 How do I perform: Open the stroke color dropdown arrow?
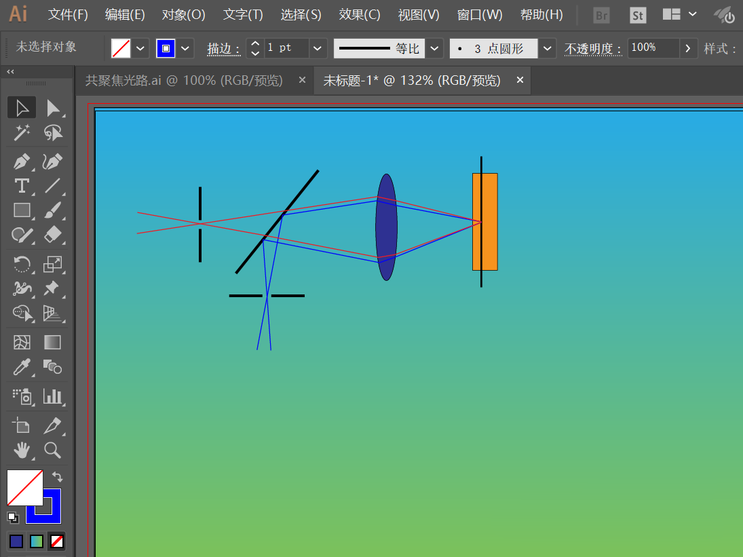point(185,48)
